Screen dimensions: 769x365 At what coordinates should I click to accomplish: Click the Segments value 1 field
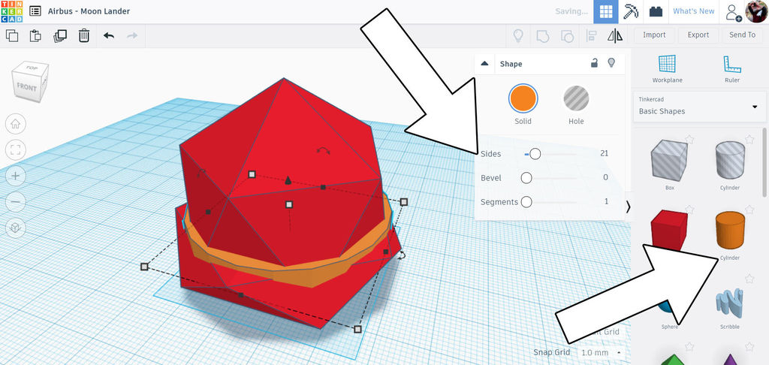pos(606,201)
